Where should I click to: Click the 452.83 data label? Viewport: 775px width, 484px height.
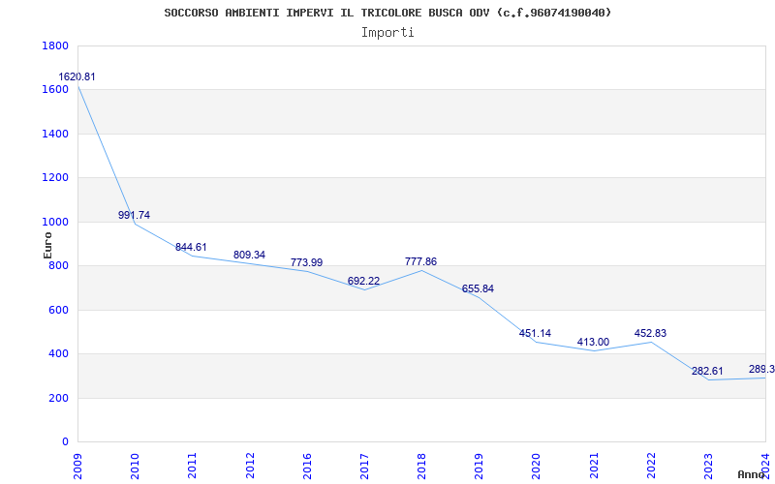click(x=650, y=333)
